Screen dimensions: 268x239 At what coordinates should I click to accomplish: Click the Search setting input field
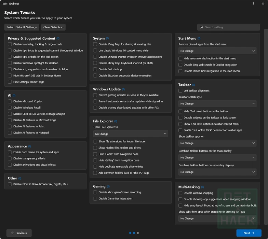click(228, 27)
